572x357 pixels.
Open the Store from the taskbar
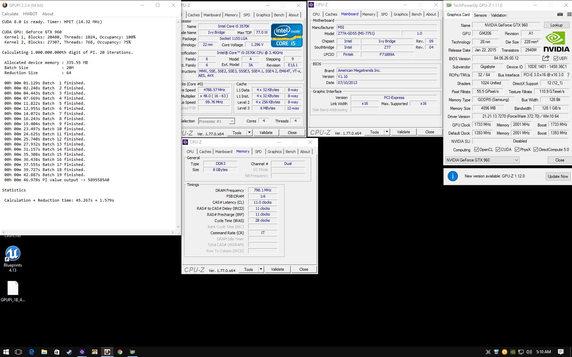pyautogui.click(x=57, y=352)
